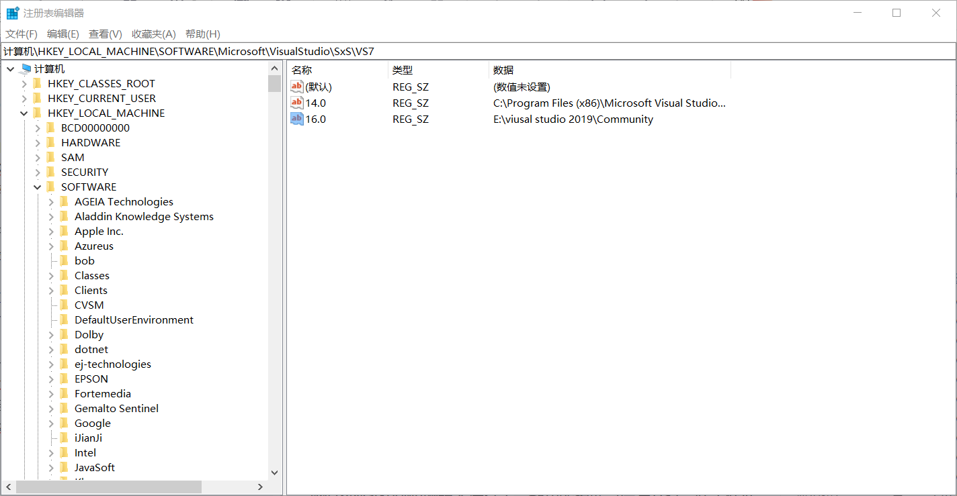957x496 pixels.
Task: Select the Fortemedia key
Action: point(103,394)
